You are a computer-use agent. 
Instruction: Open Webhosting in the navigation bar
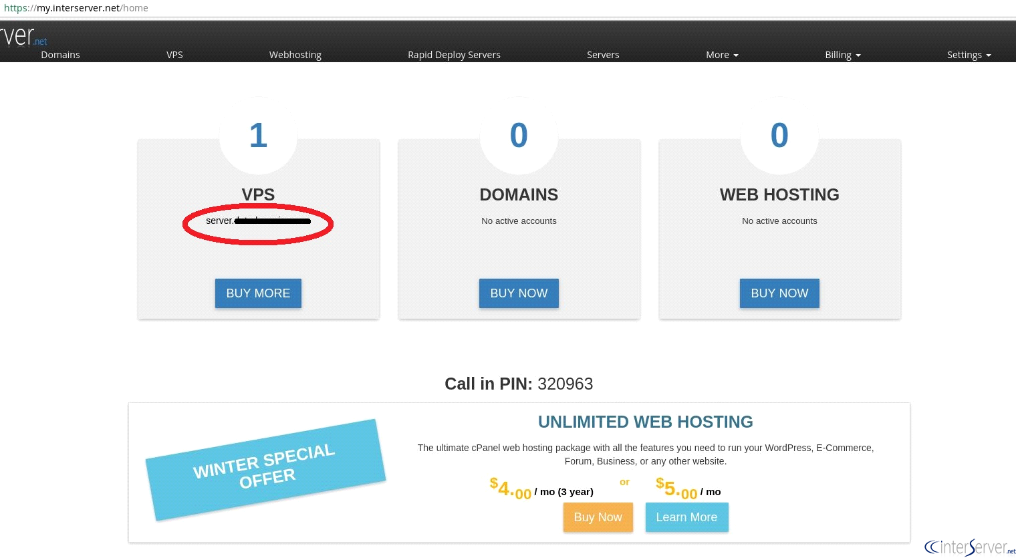[x=295, y=55]
